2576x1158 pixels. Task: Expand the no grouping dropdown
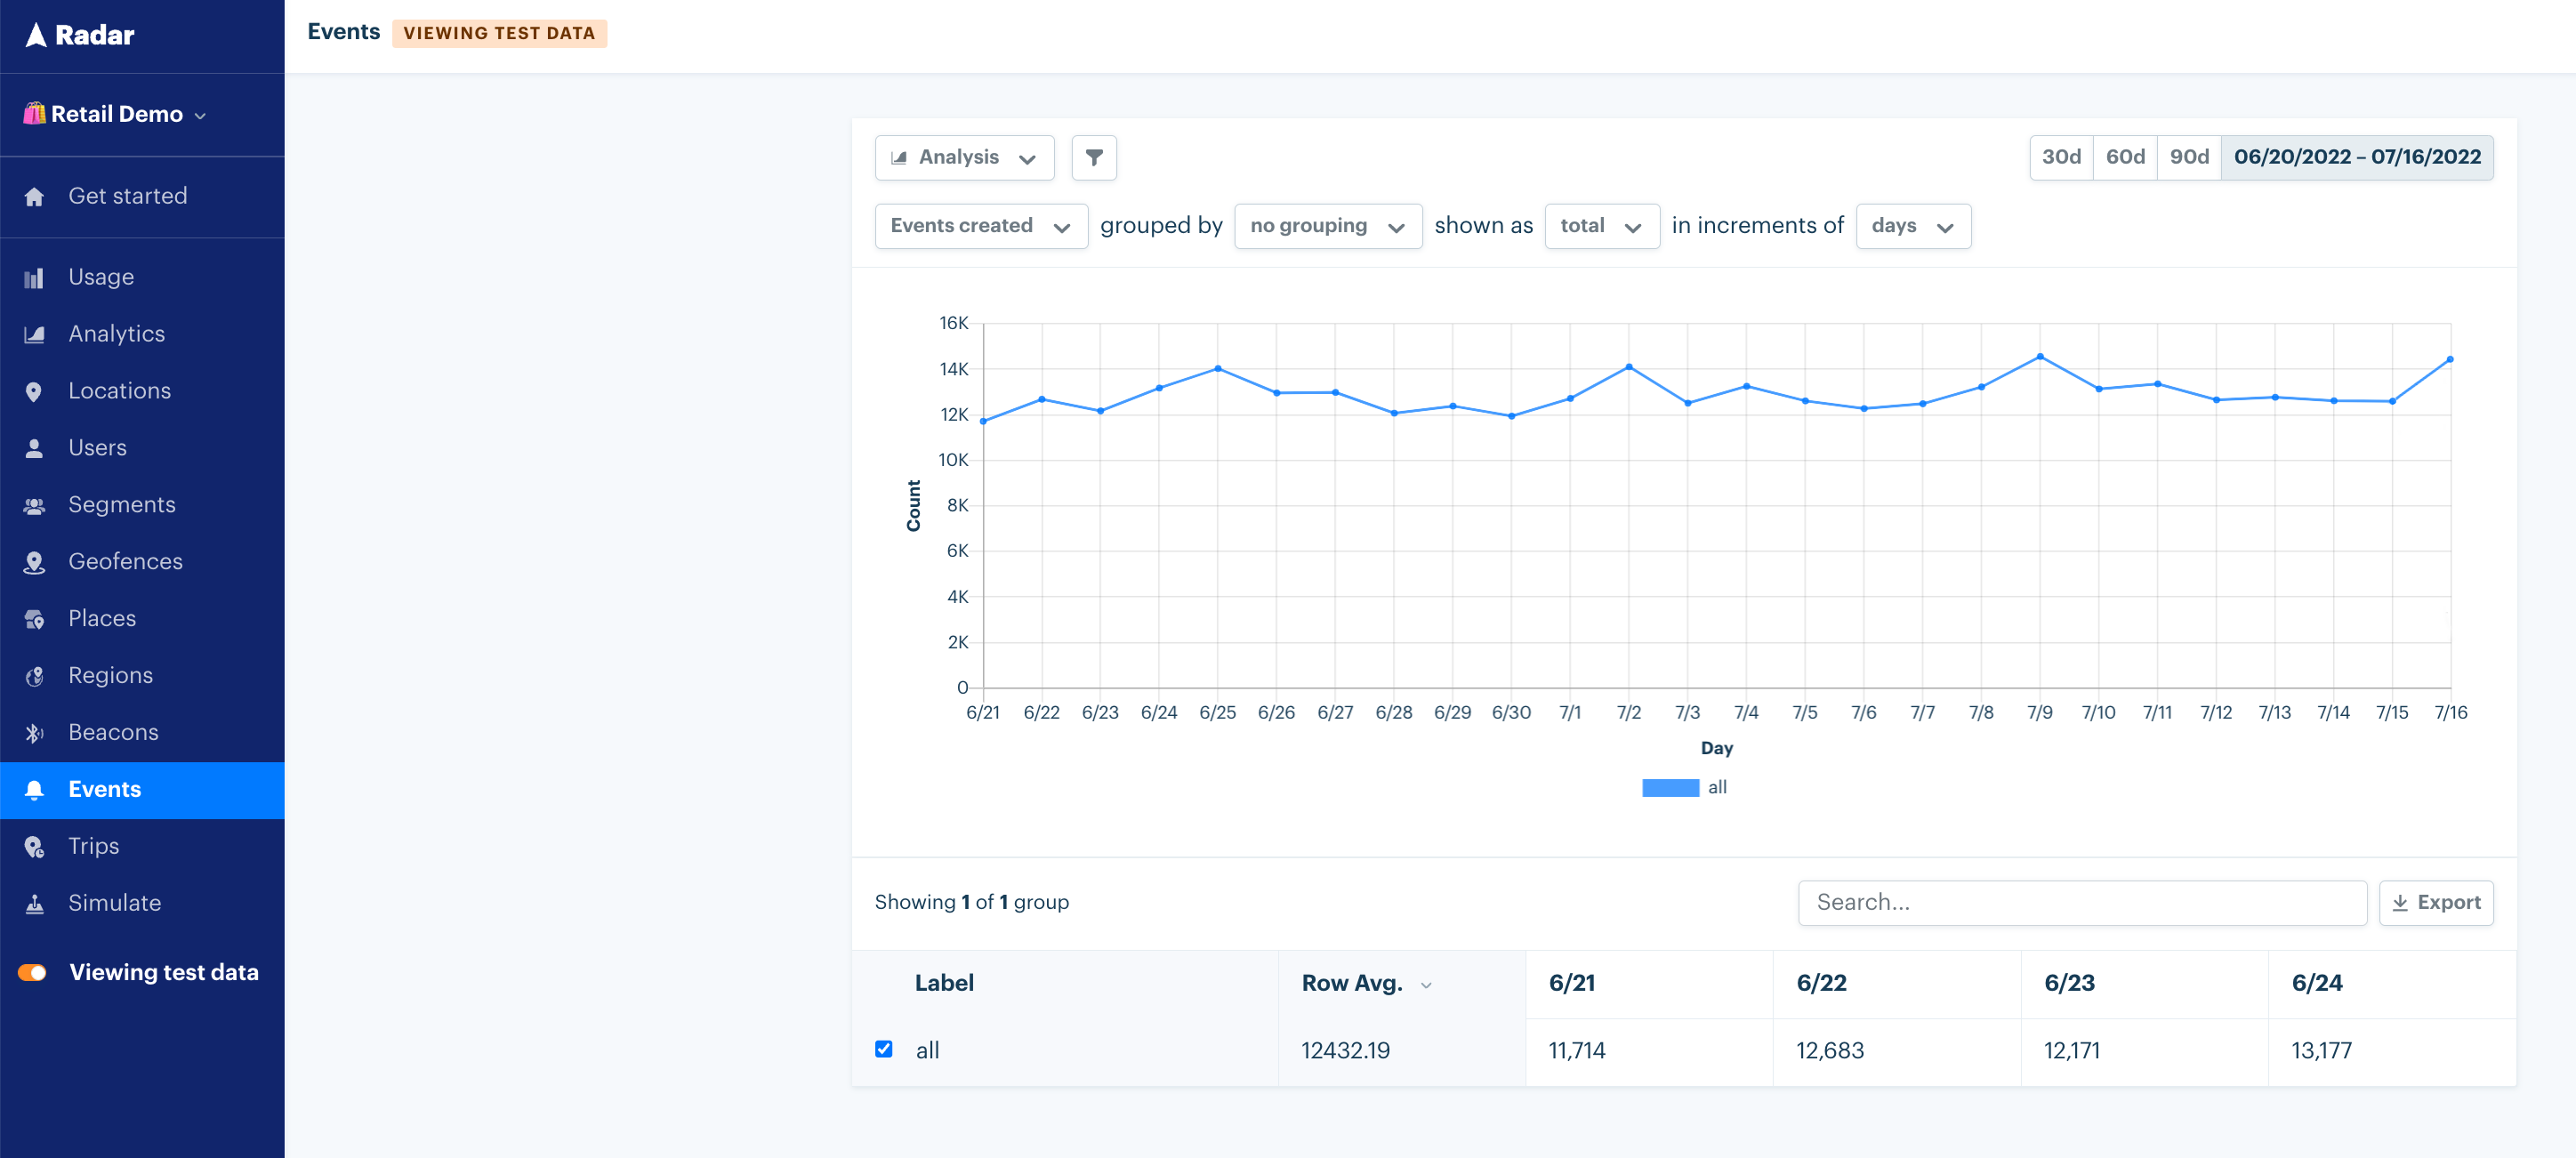point(1327,226)
